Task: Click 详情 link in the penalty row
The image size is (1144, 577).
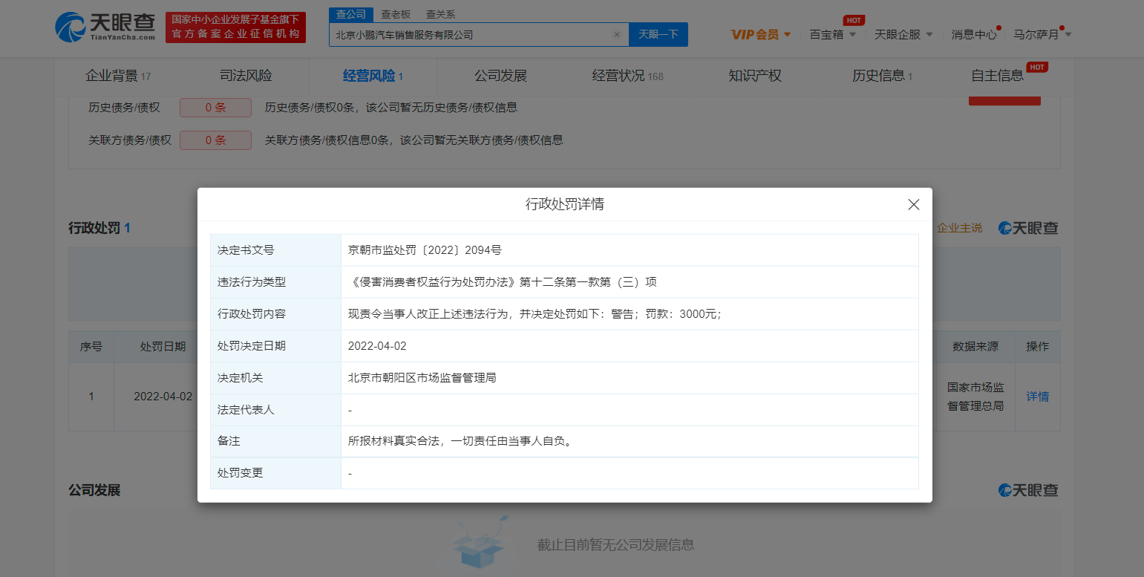Action: coord(1037,397)
